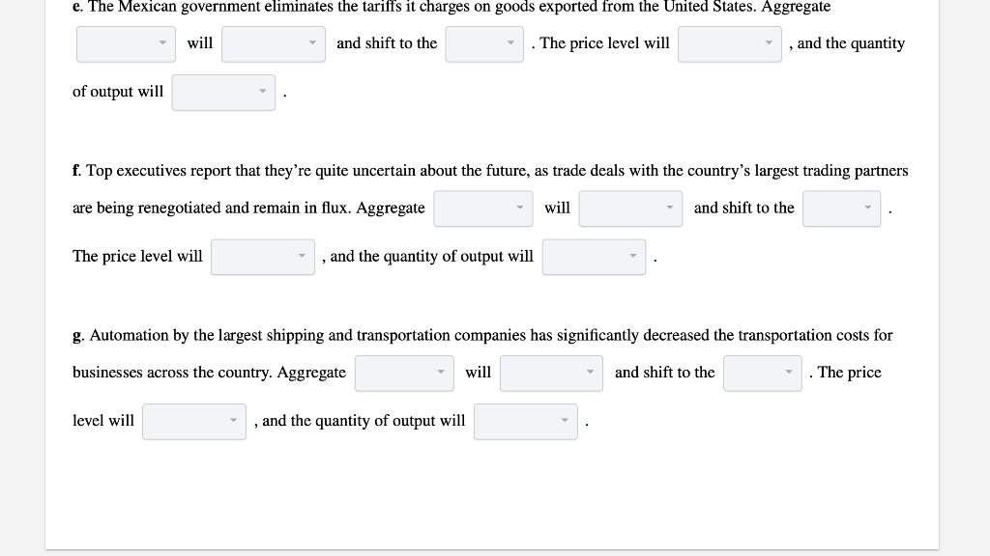Open the dropdown after 'will' in question e

pyautogui.click(x=274, y=43)
